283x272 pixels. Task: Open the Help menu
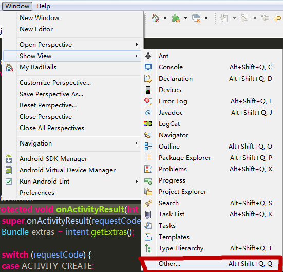pyautogui.click(x=43, y=6)
